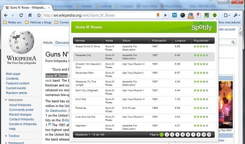Screen dimensions: 245x144
Task: Click the Wikipedia search magnifier icon
Action: tap(233, 42)
